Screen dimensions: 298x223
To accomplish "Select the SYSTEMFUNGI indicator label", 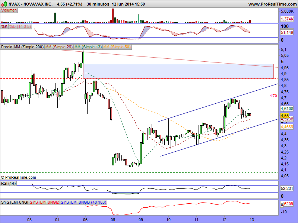I will 15,202.
